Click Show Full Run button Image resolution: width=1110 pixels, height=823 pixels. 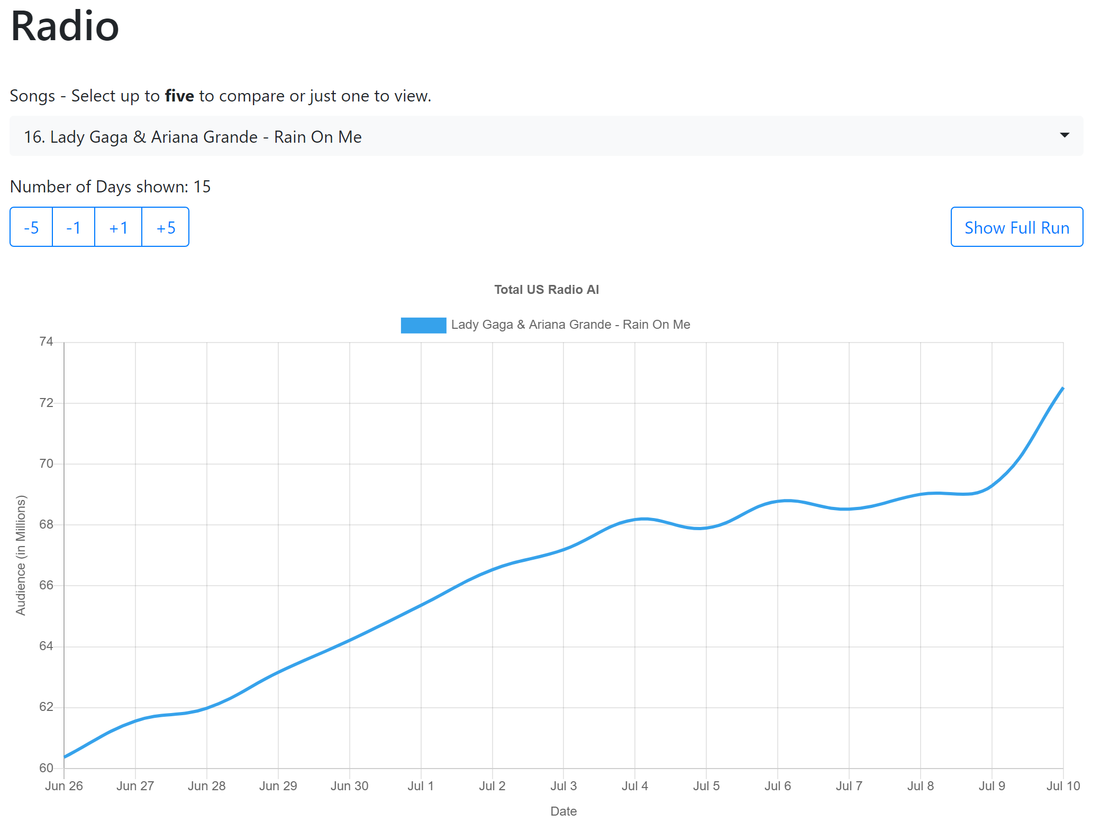coord(1016,227)
